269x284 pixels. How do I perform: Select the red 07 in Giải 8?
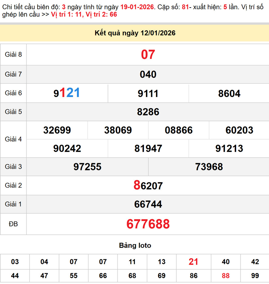[148, 55]
